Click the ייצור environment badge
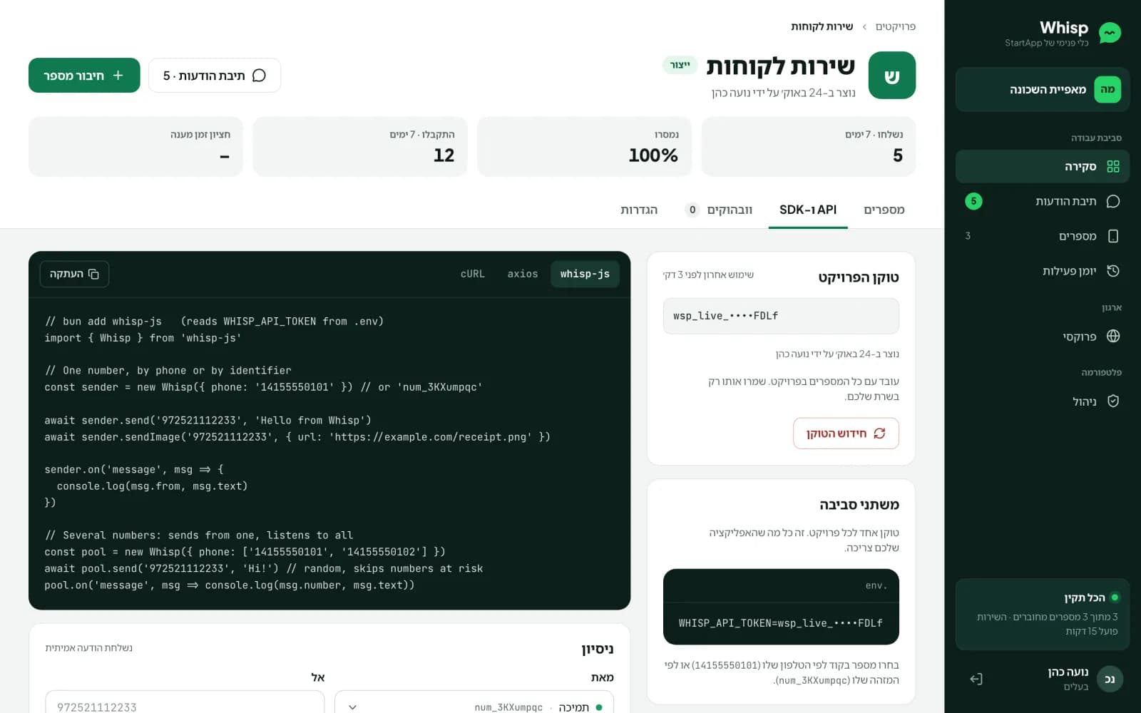Image resolution: width=1141 pixels, height=713 pixels. [680, 65]
